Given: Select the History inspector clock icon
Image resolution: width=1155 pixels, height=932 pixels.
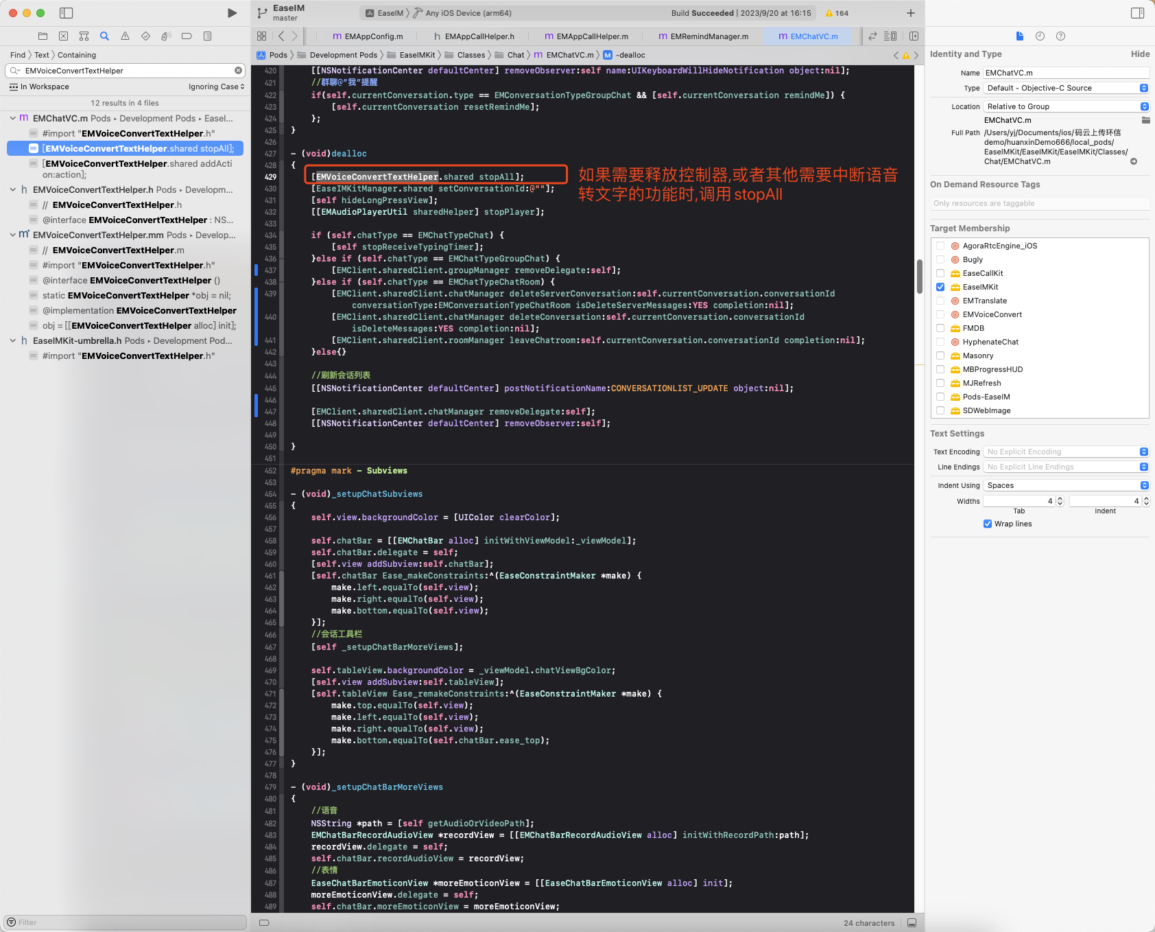Looking at the screenshot, I should [x=1040, y=36].
